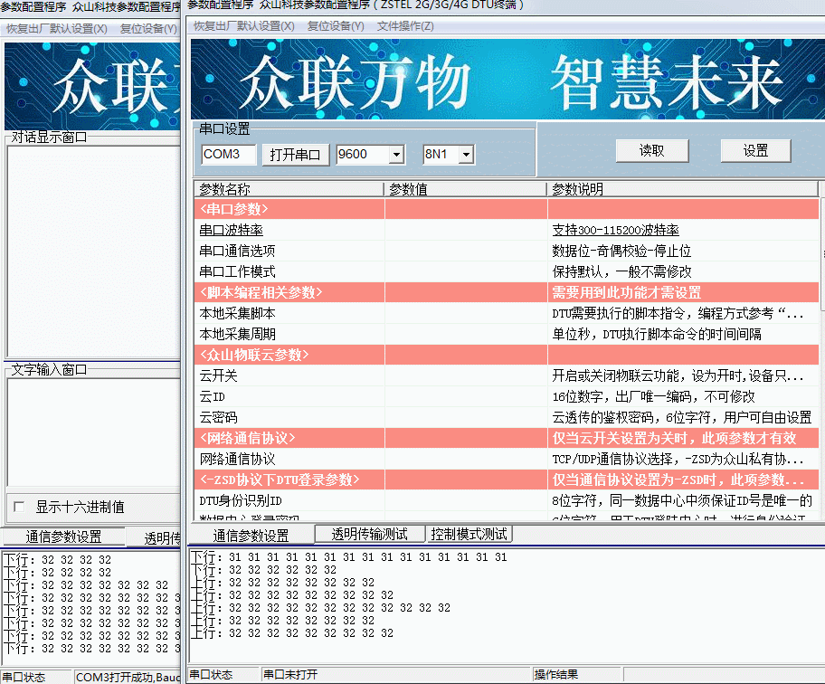Click the <网络通信协议> section header

[x=507, y=438]
